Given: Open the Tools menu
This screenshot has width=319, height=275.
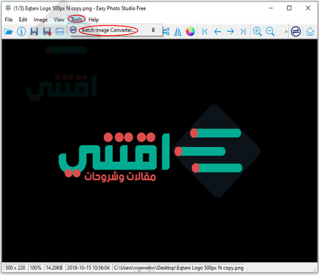Looking at the screenshot, I should pyautogui.click(x=77, y=20).
